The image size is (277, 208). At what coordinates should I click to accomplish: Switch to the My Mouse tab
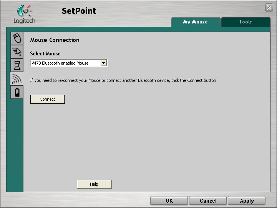click(196, 22)
